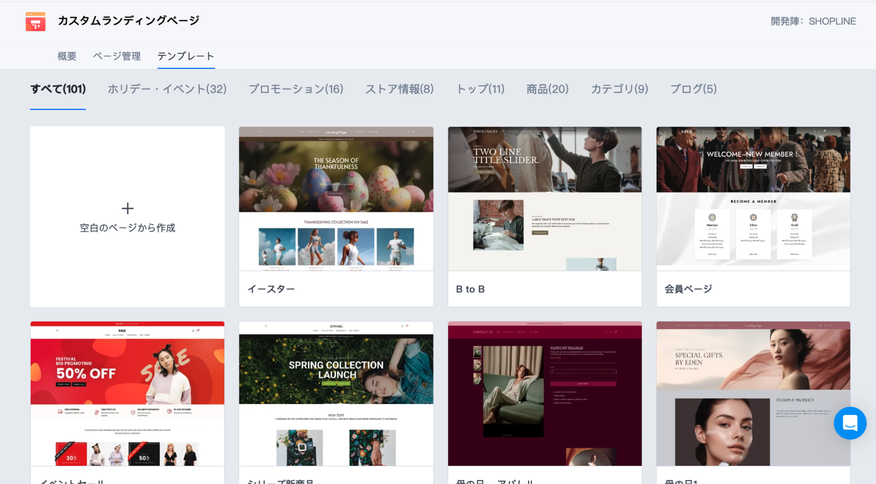Filter by ホリデー・イベント(32) category
The image size is (876, 484).
[167, 89]
